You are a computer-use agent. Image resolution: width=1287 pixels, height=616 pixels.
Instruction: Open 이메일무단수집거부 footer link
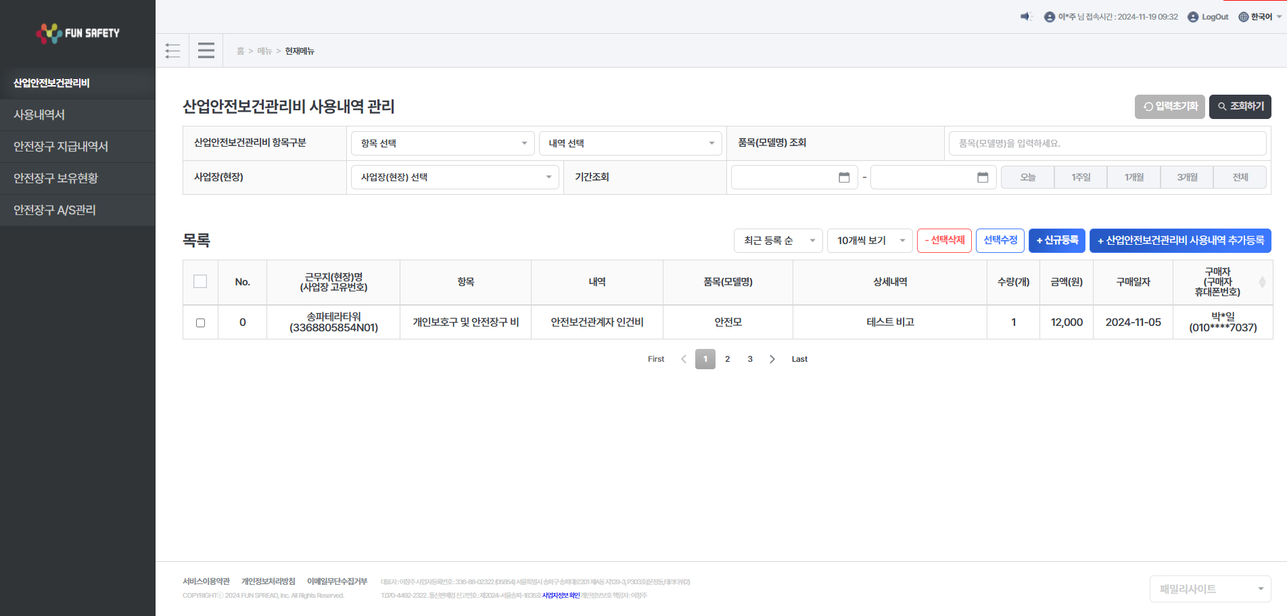(337, 582)
